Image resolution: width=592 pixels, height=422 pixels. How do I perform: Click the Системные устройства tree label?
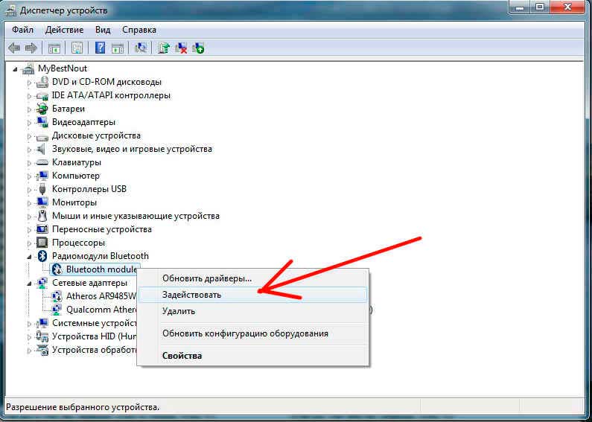(x=94, y=323)
